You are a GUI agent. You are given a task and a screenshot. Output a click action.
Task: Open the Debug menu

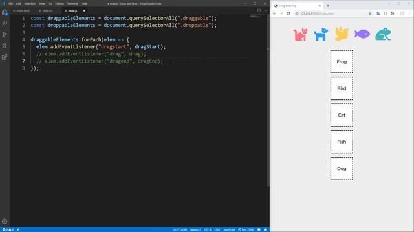pos(60,3)
